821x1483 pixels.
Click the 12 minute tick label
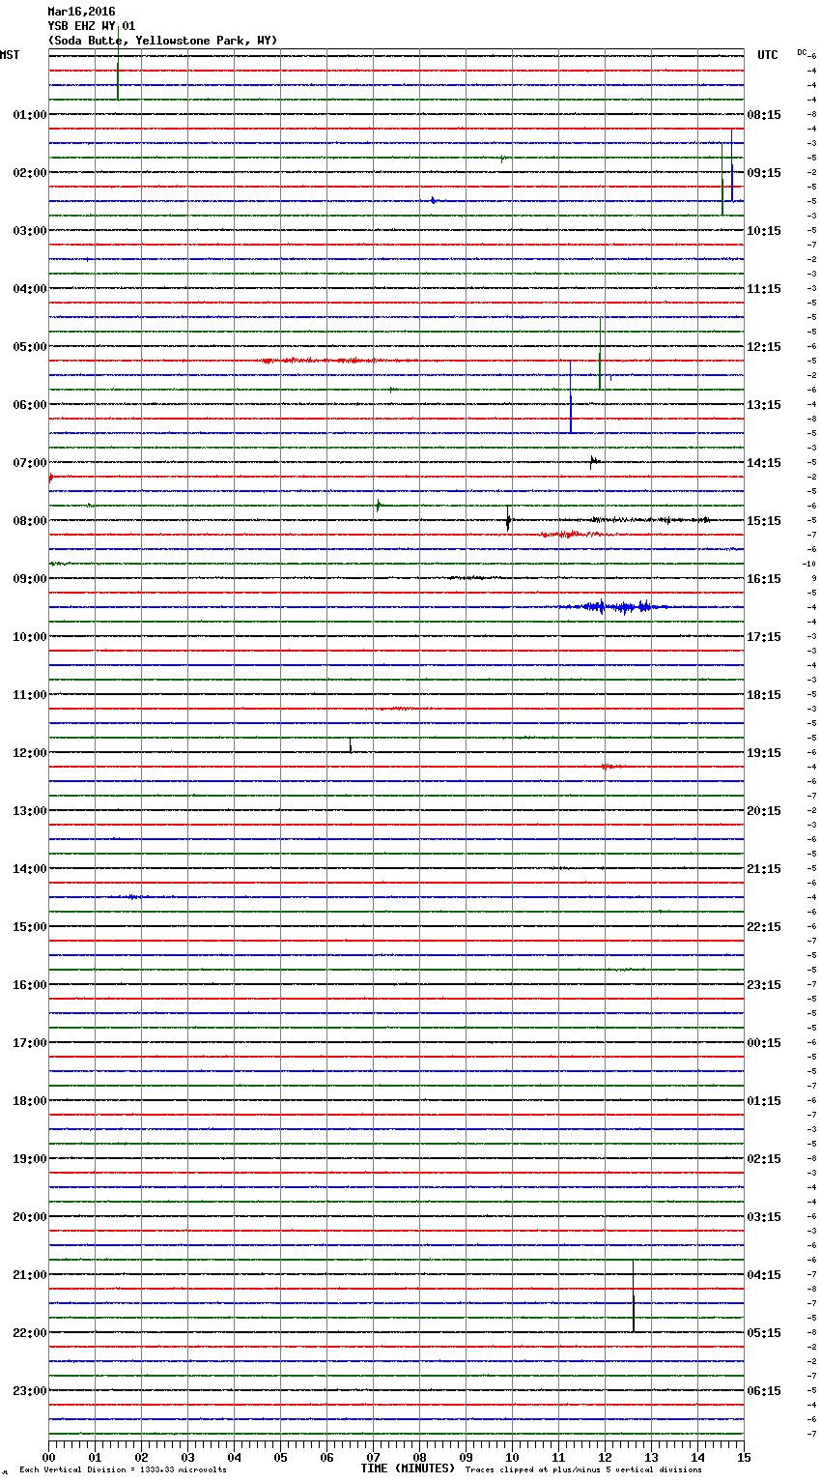click(x=605, y=1457)
